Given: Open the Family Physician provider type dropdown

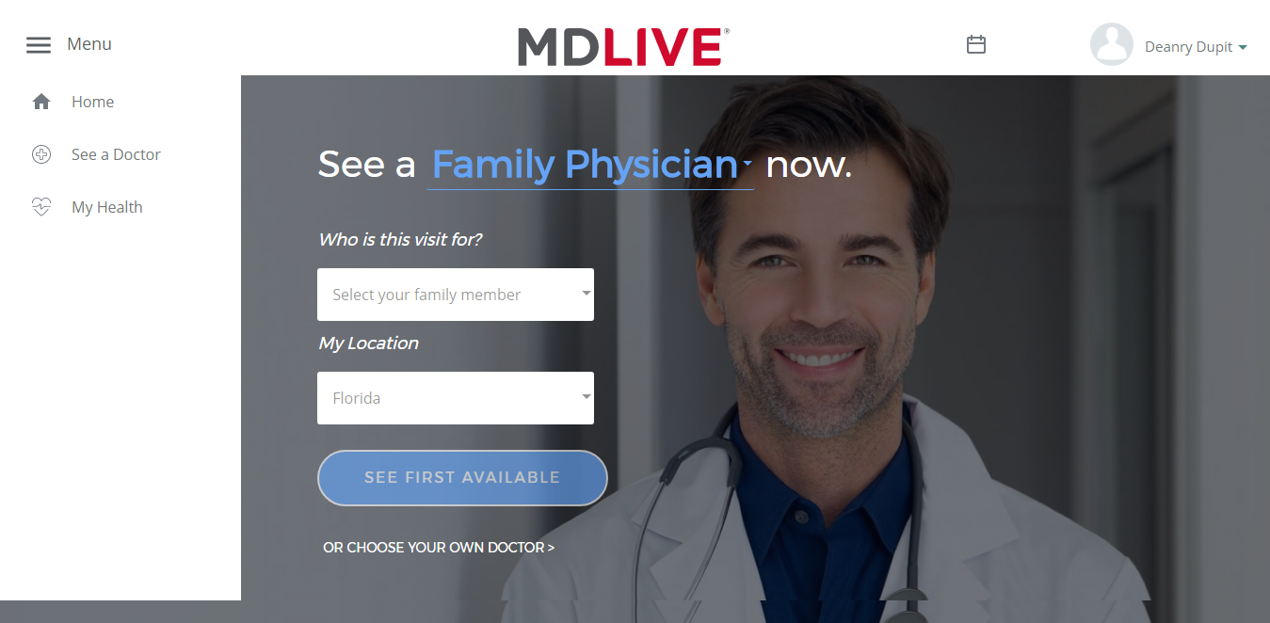Looking at the screenshot, I should 591,165.
